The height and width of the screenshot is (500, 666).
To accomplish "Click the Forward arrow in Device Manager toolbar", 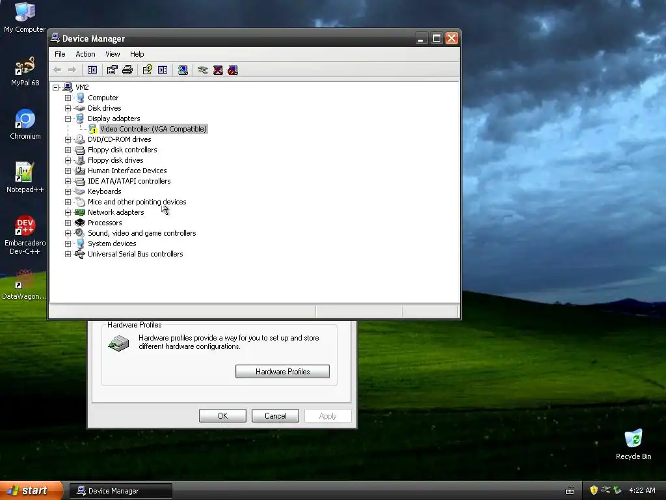I will 72,70.
